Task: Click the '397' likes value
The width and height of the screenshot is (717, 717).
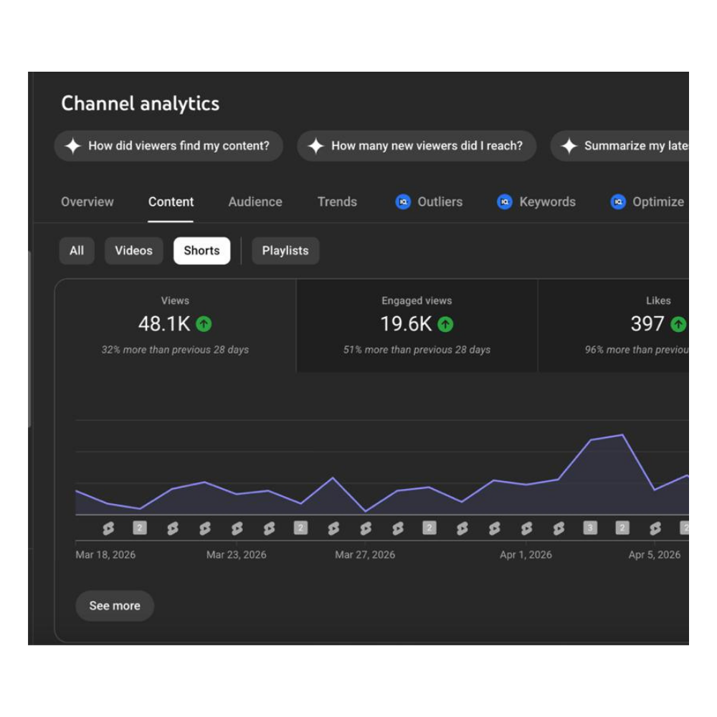Action: click(x=647, y=324)
